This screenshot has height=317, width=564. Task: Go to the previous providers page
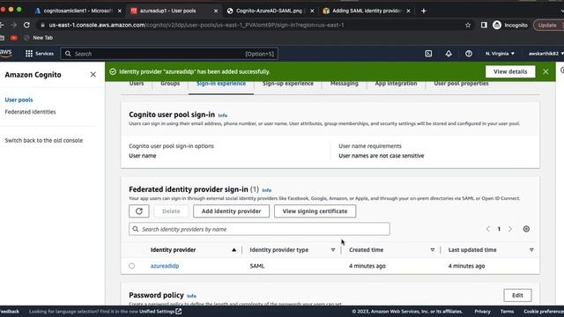click(x=487, y=229)
